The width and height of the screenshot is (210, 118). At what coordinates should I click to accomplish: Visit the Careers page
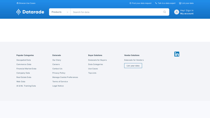[x=56, y=64]
